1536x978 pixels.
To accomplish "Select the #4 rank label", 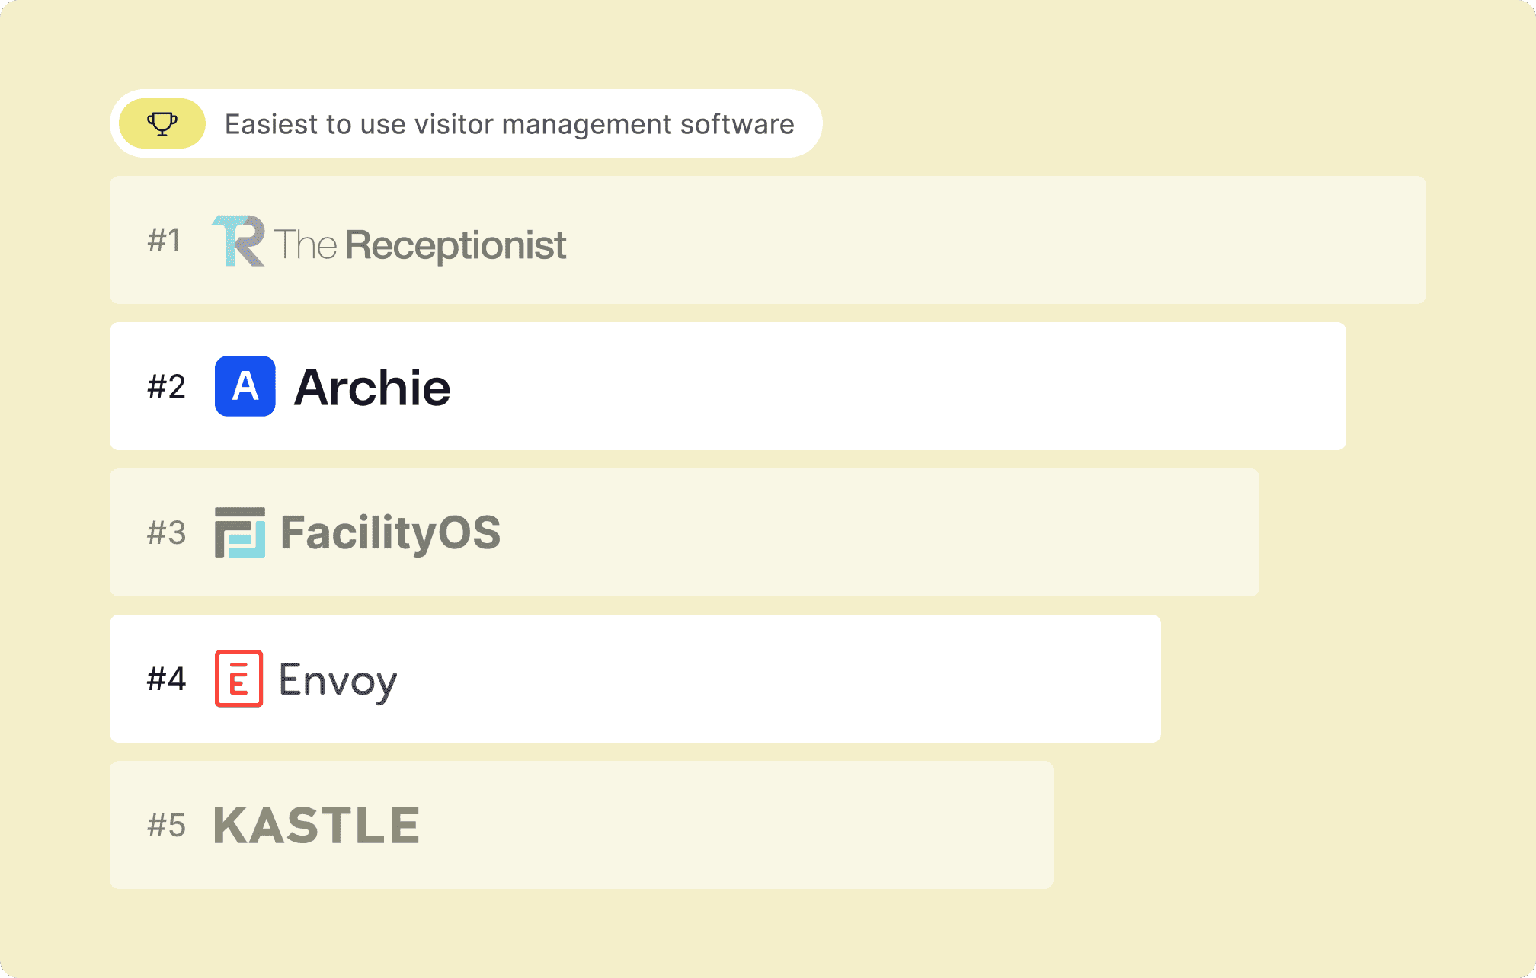I will coord(166,679).
